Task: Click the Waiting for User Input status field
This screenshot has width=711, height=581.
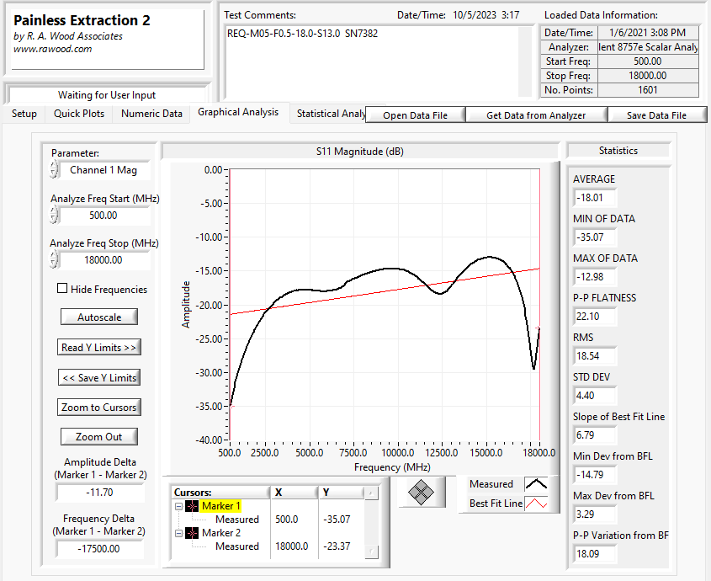Action: [x=107, y=95]
